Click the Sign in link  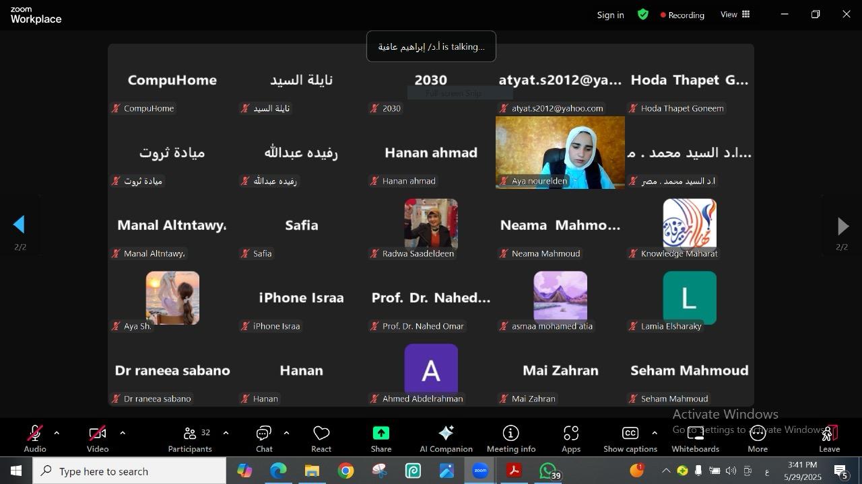click(610, 15)
